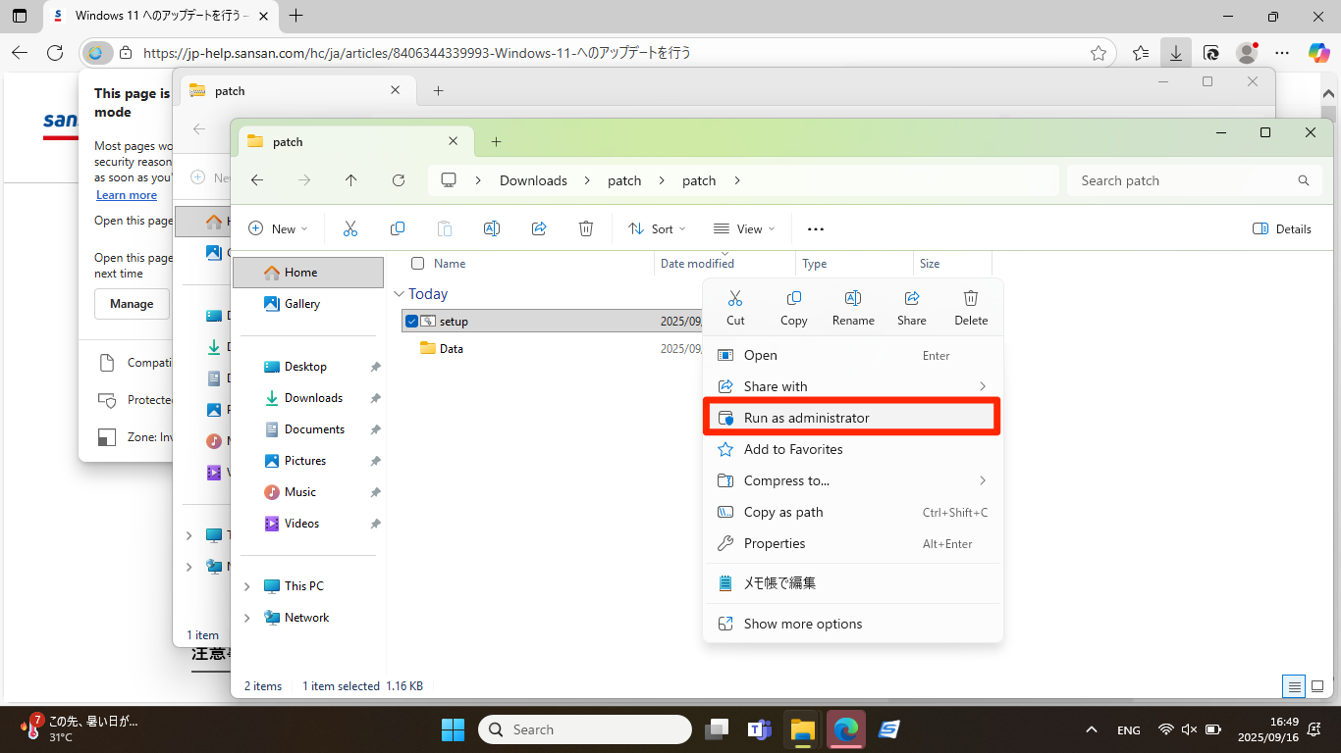
Task: Choose Show more options
Action: click(x=802, y=624)
